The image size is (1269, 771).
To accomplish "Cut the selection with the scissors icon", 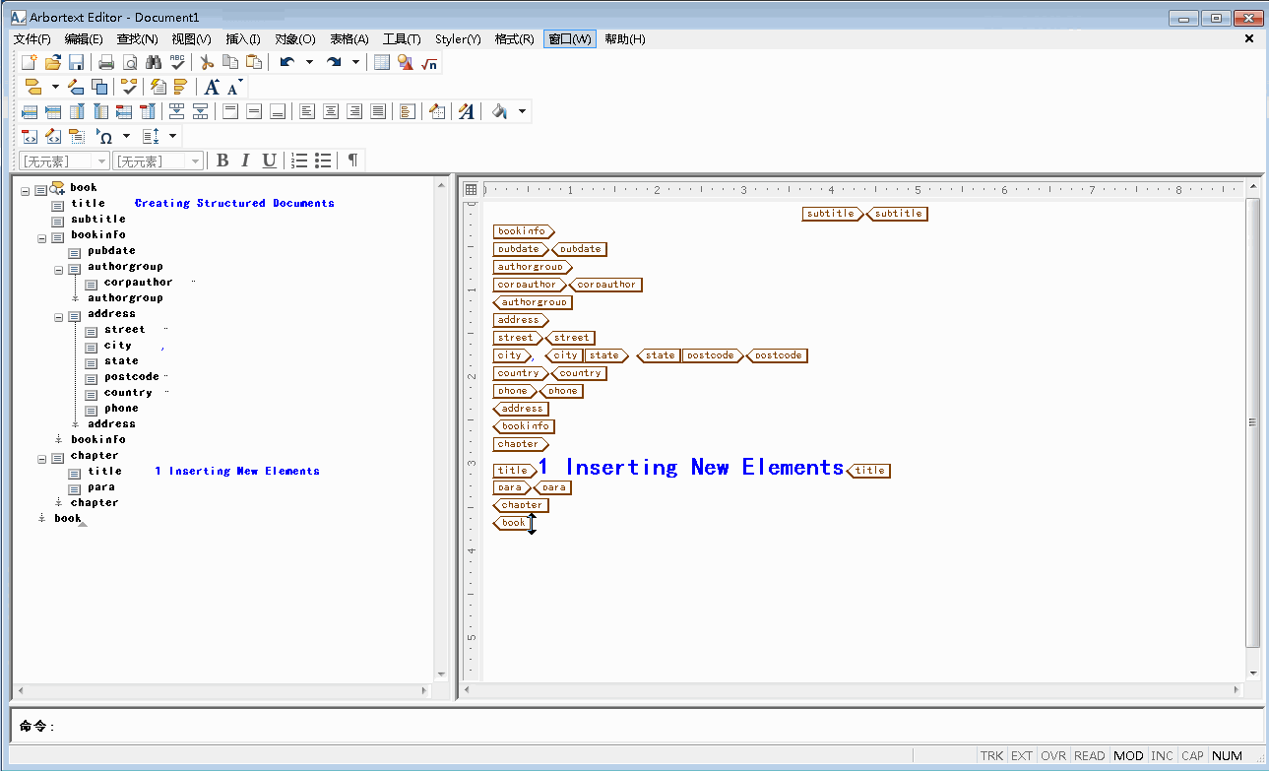I will point(208,62).
